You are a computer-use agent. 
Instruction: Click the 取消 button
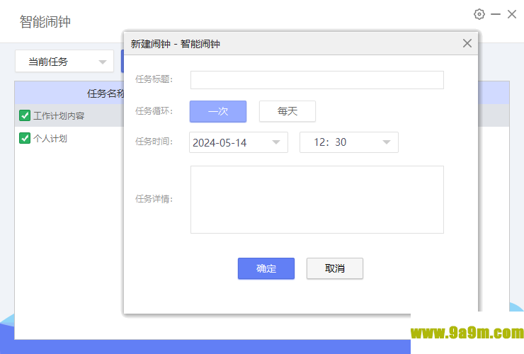click(335, 268)
